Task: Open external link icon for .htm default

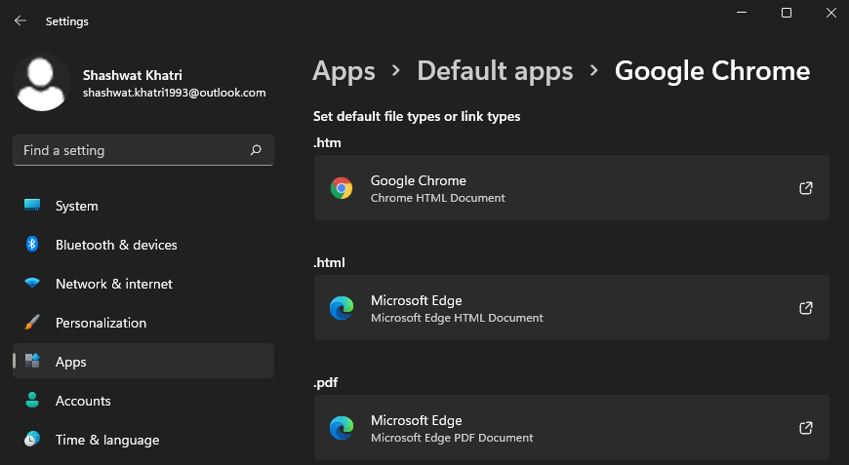Action: [x=806, y=188]
